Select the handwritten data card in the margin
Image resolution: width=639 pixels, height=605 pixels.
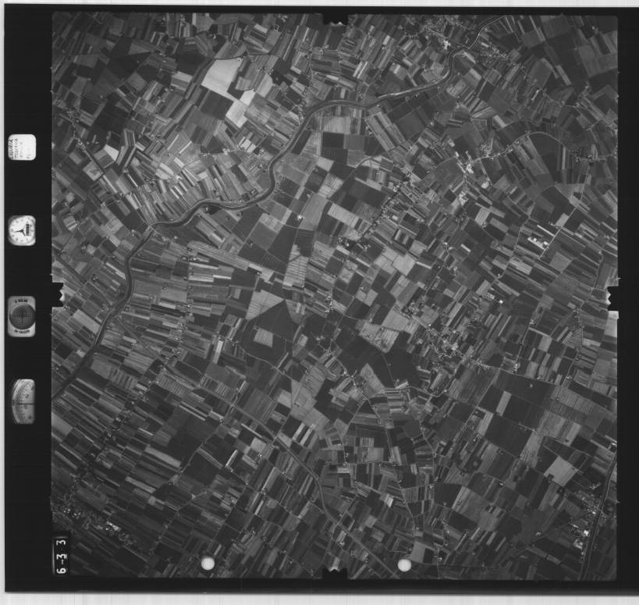(x=22, y=148)
